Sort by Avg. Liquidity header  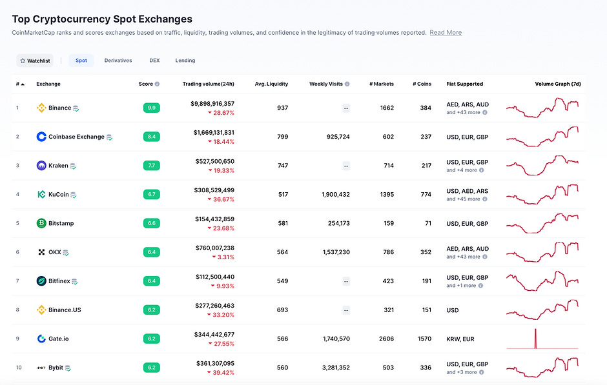tap(271, 84)
